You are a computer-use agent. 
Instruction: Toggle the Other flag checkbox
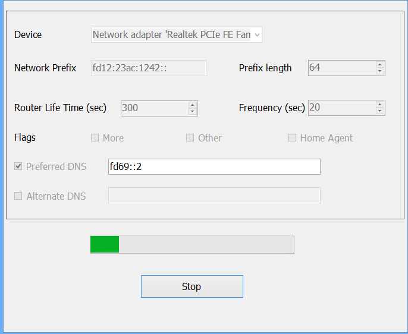190,138
